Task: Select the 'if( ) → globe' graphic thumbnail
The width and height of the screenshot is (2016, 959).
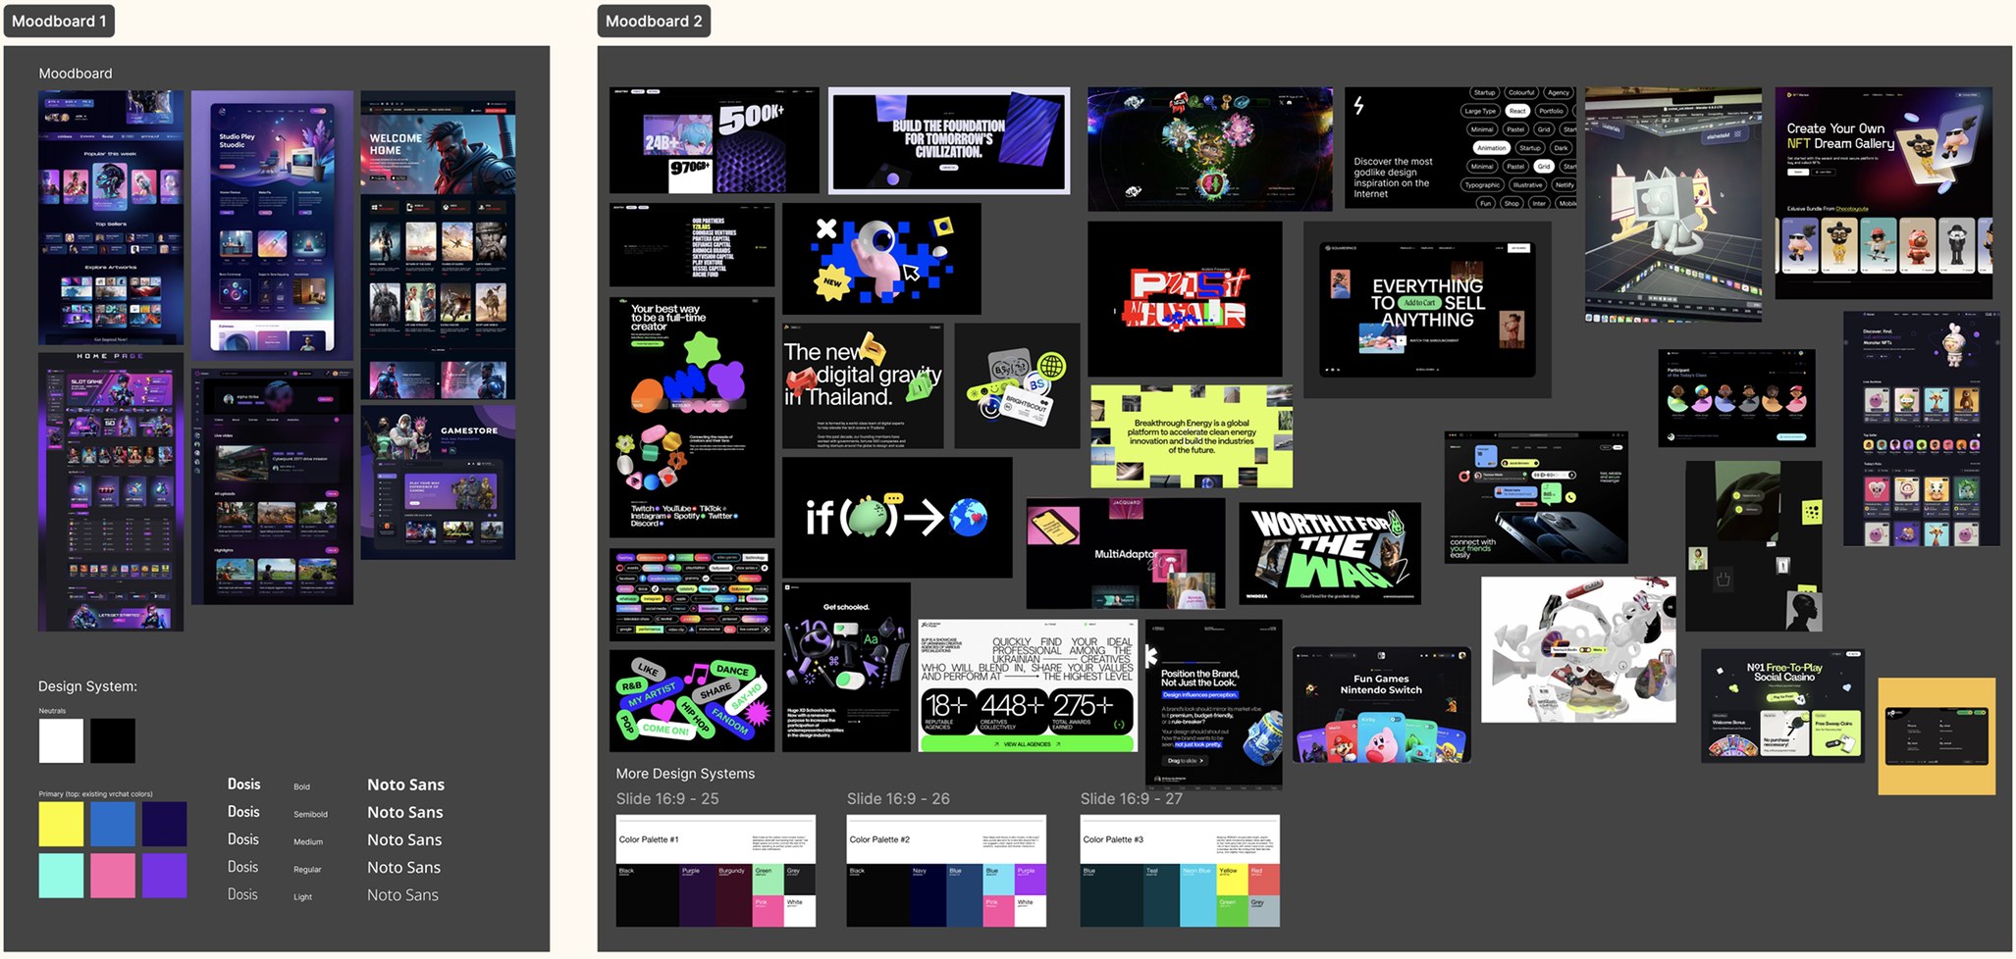Action: click(897, 517)
